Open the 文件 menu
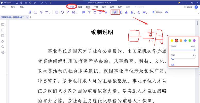Image resolution: width=200 pixels, height=103 pixels. [x=4, y=7]
